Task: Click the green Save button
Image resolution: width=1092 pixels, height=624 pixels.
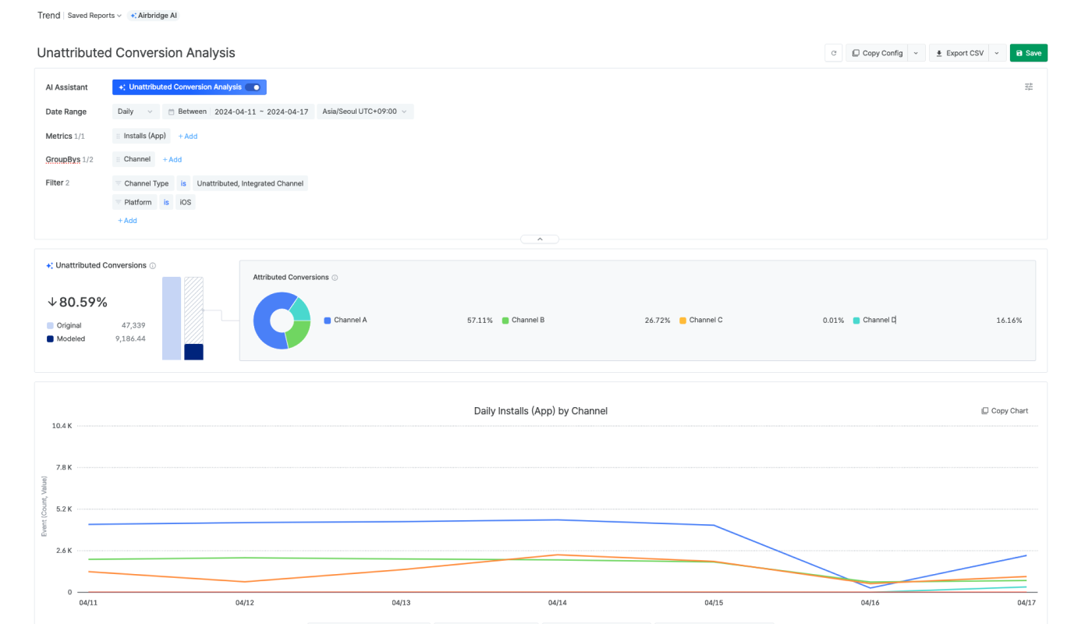Action: (x=1028, y=53)
